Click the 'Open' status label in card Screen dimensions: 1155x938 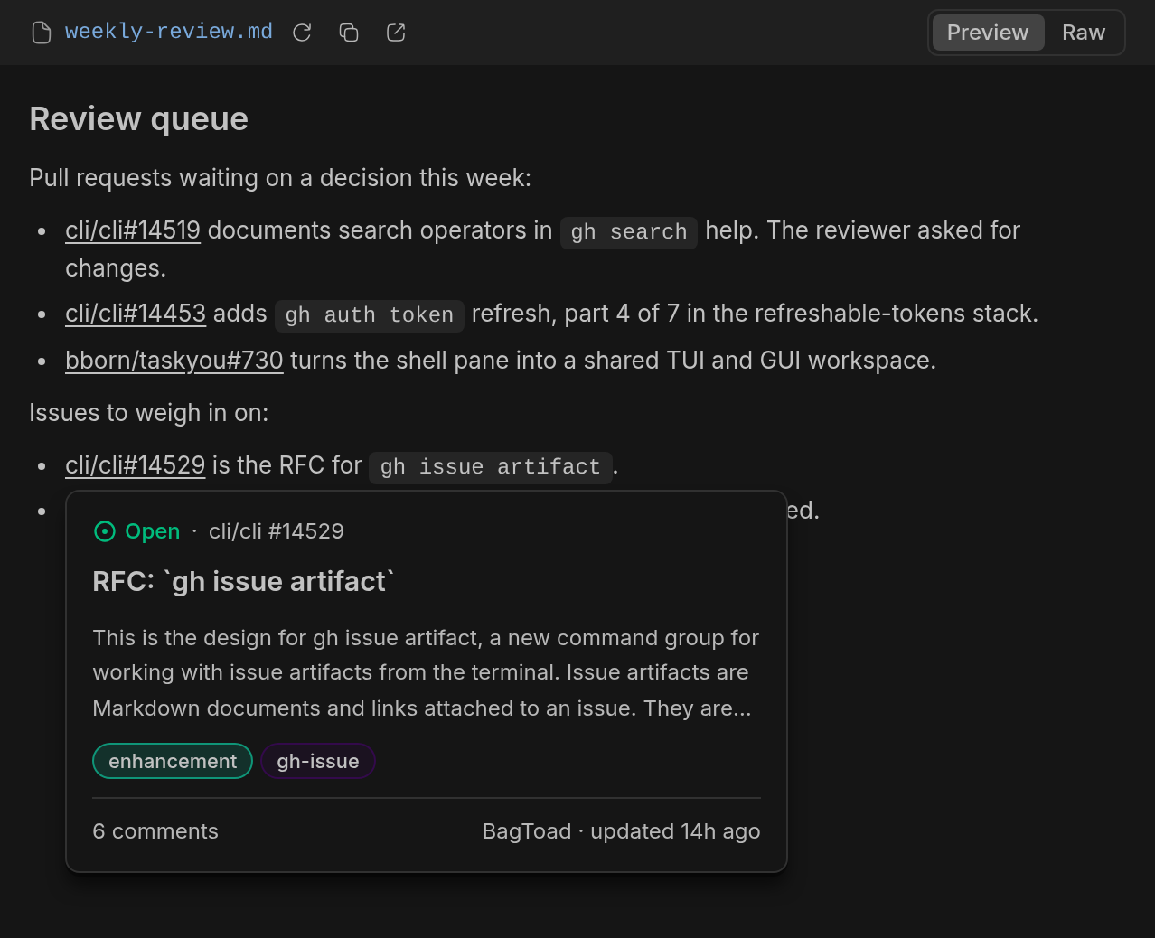(153, 531)
